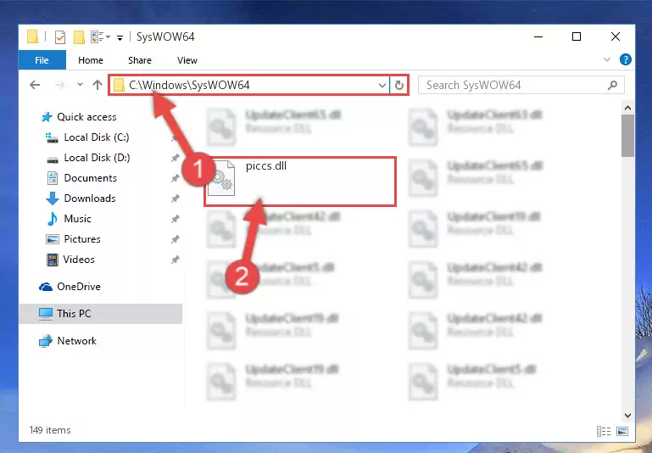This screenshot has width=652, height=453.
Task: Click the search magnifier icon
Action: pos(612,86)
